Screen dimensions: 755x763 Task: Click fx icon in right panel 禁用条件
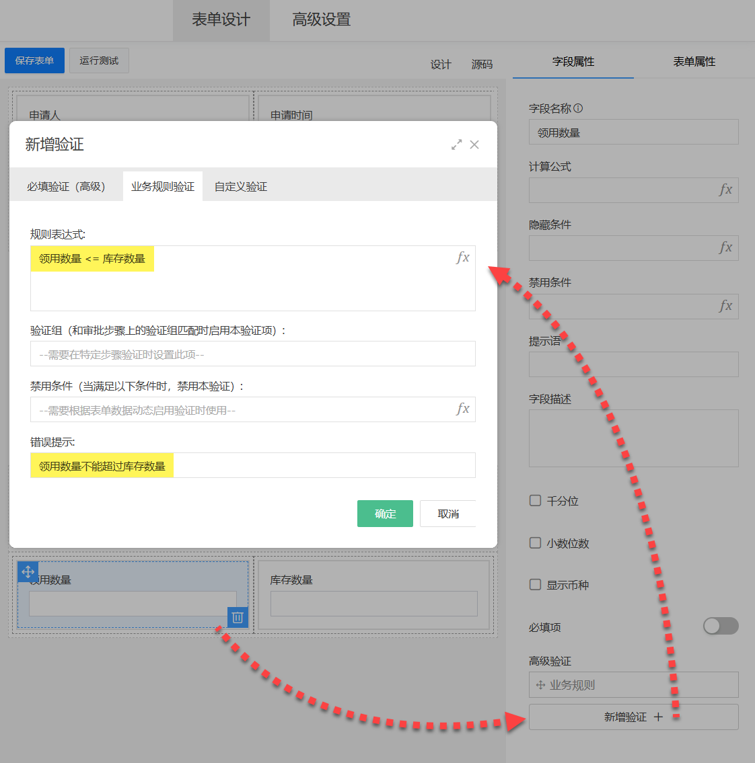coord(725,307)
